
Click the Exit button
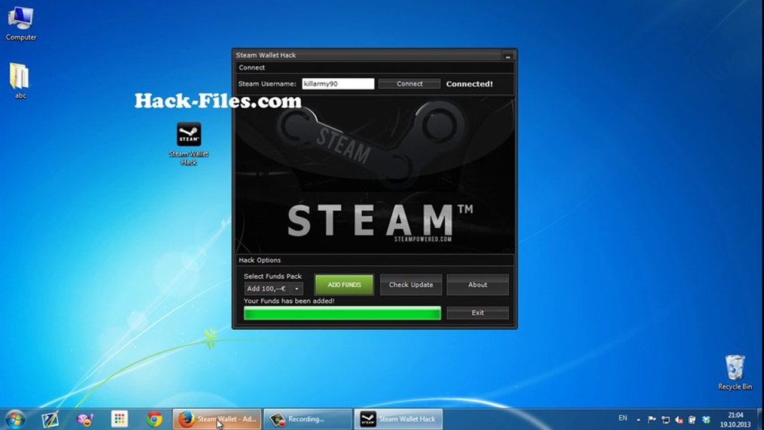click(478, 313)
